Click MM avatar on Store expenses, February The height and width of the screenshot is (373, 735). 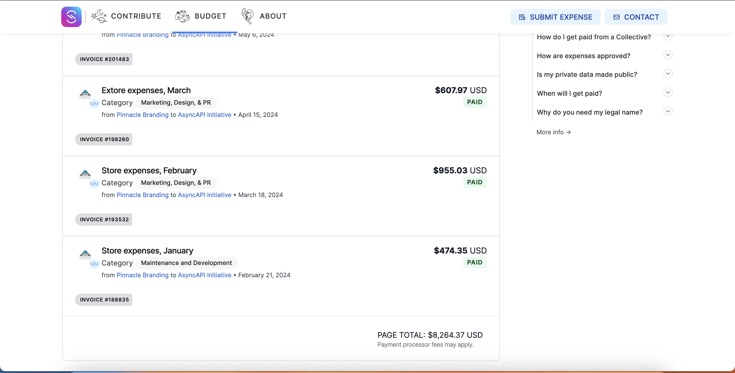point(94,184)
